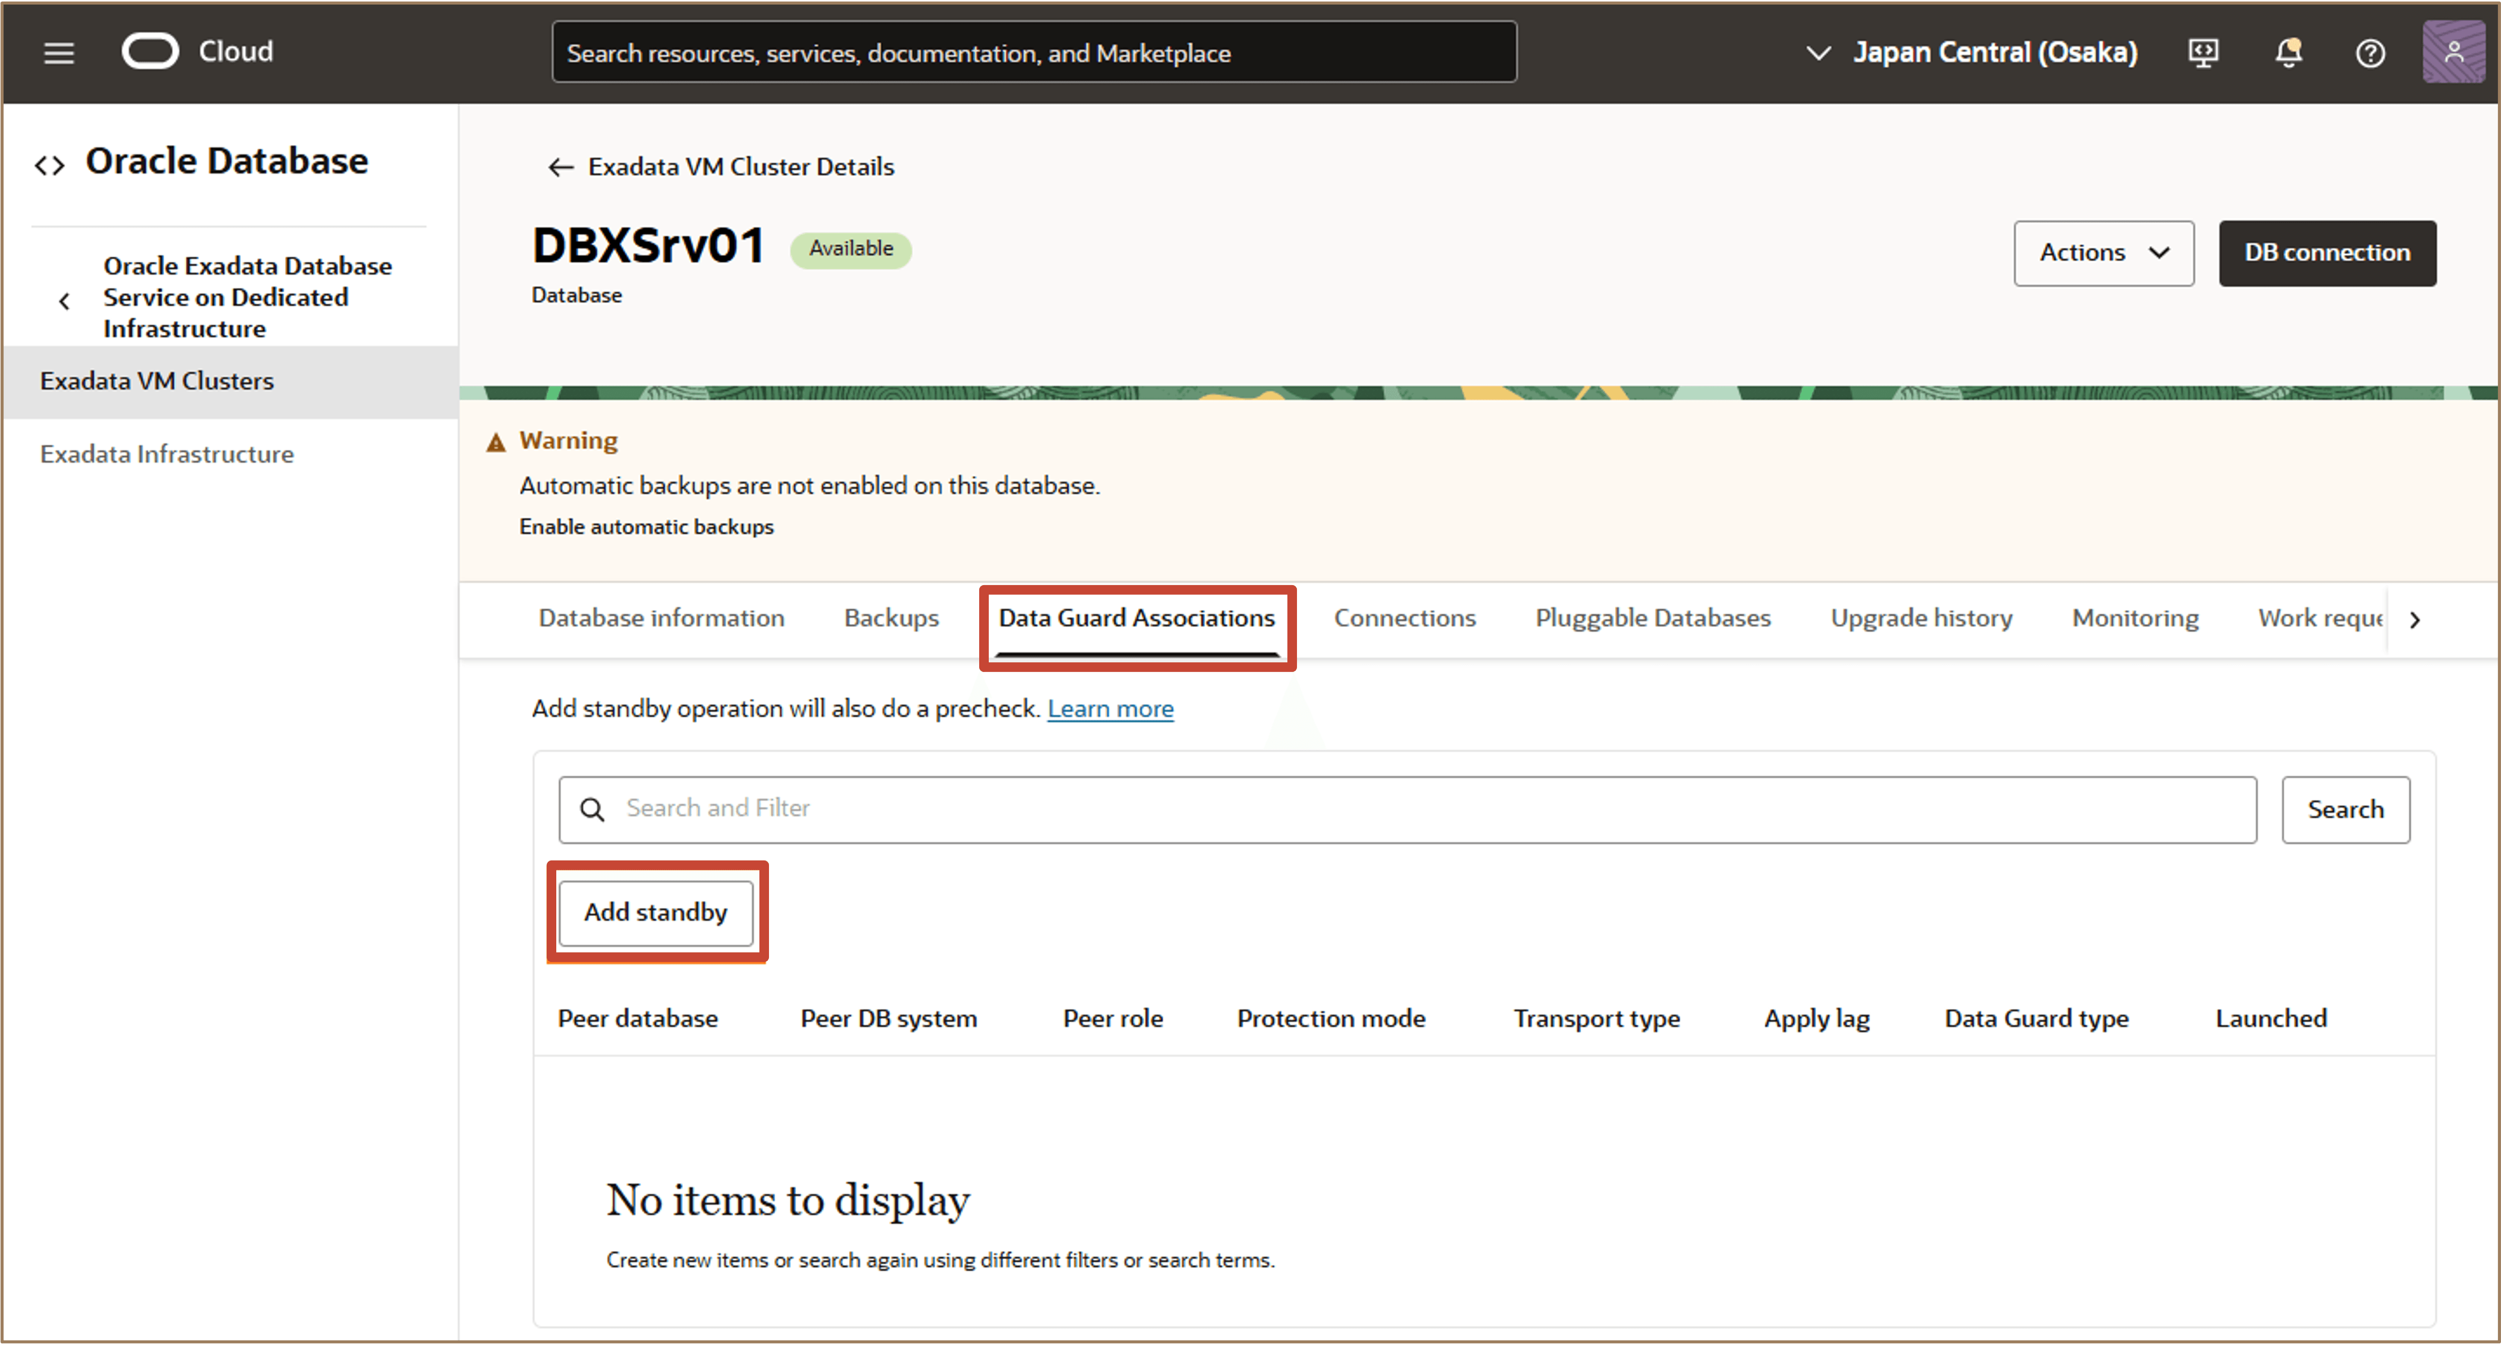Click the Peer role column header

(x=1113, y=1018)
